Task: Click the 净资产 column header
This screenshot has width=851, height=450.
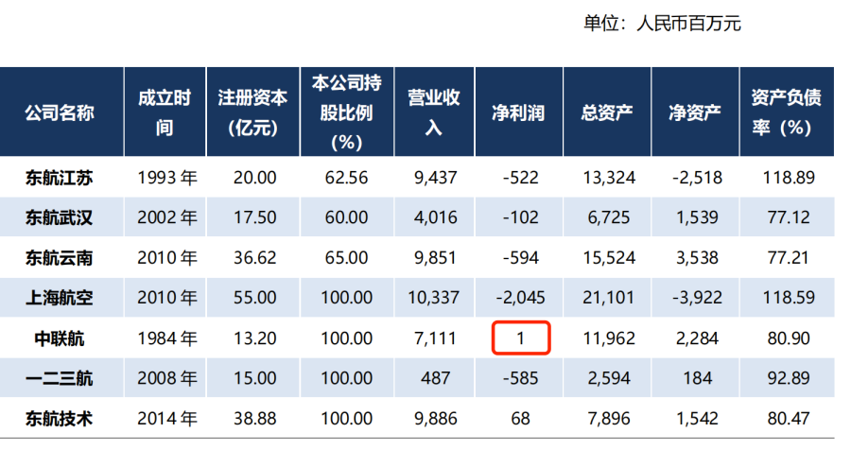Action: (694, 113)
